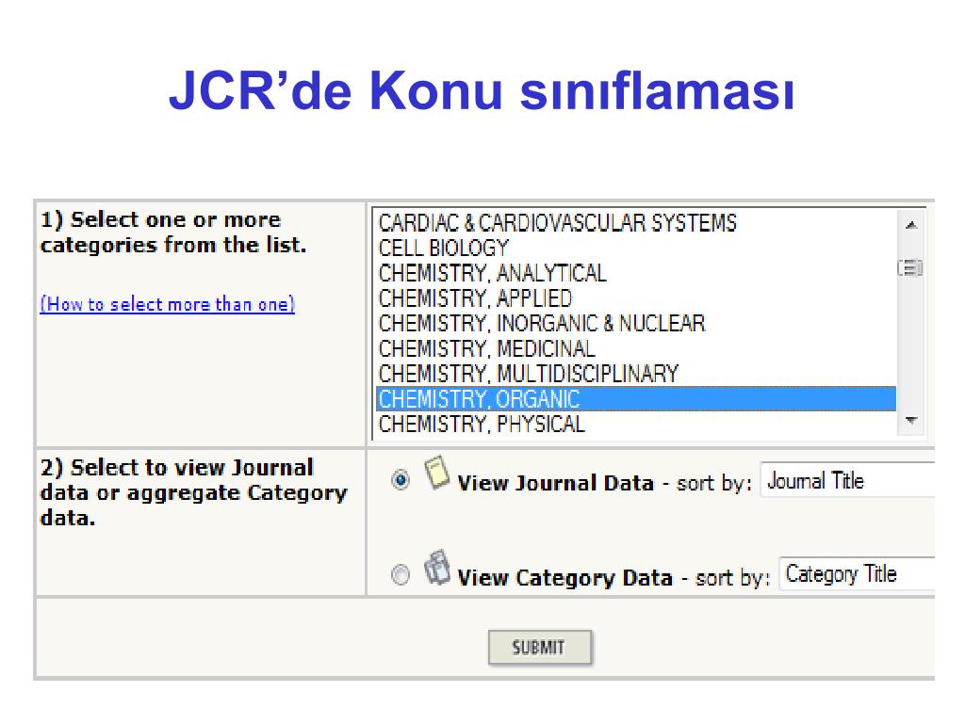The height and width of the screenshot is (723, 965).
Task: Select the View Journal Data radio button
Action: 401,479
